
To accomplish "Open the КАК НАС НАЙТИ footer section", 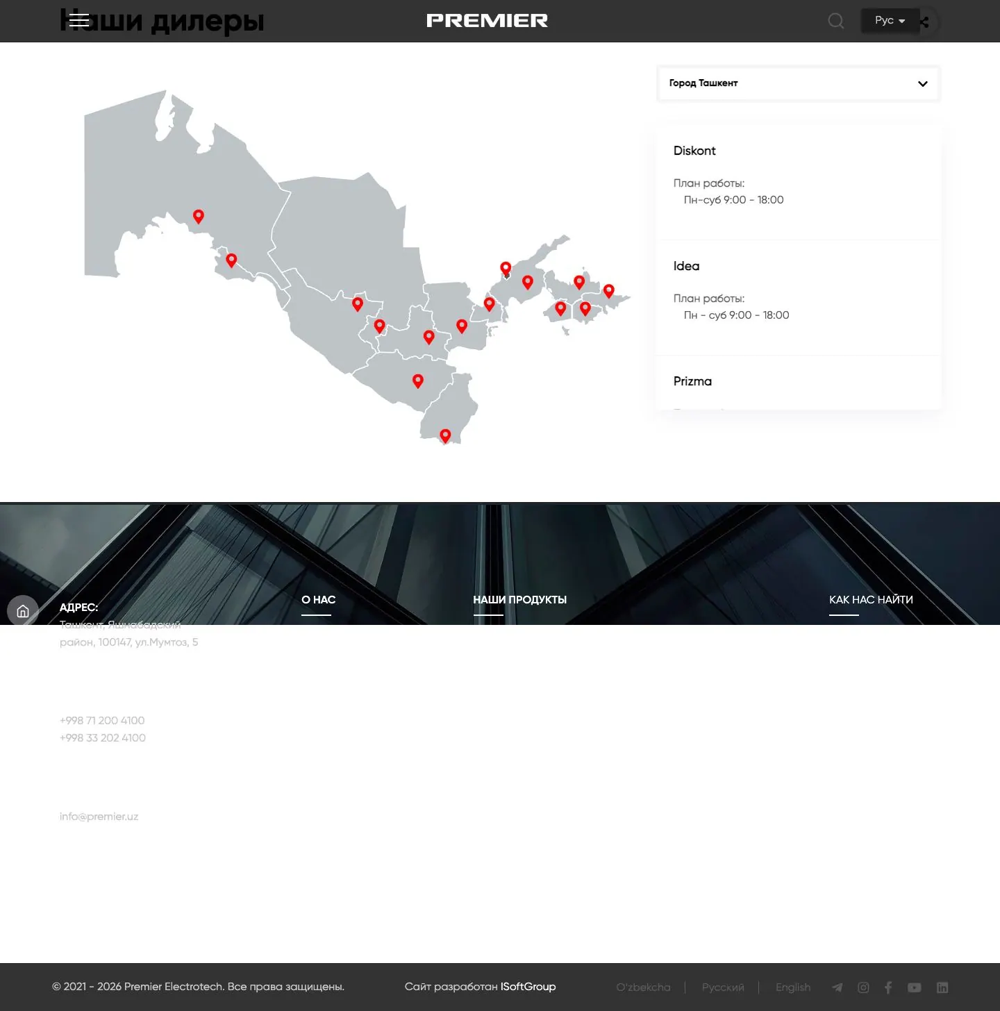I will (871, 600).
